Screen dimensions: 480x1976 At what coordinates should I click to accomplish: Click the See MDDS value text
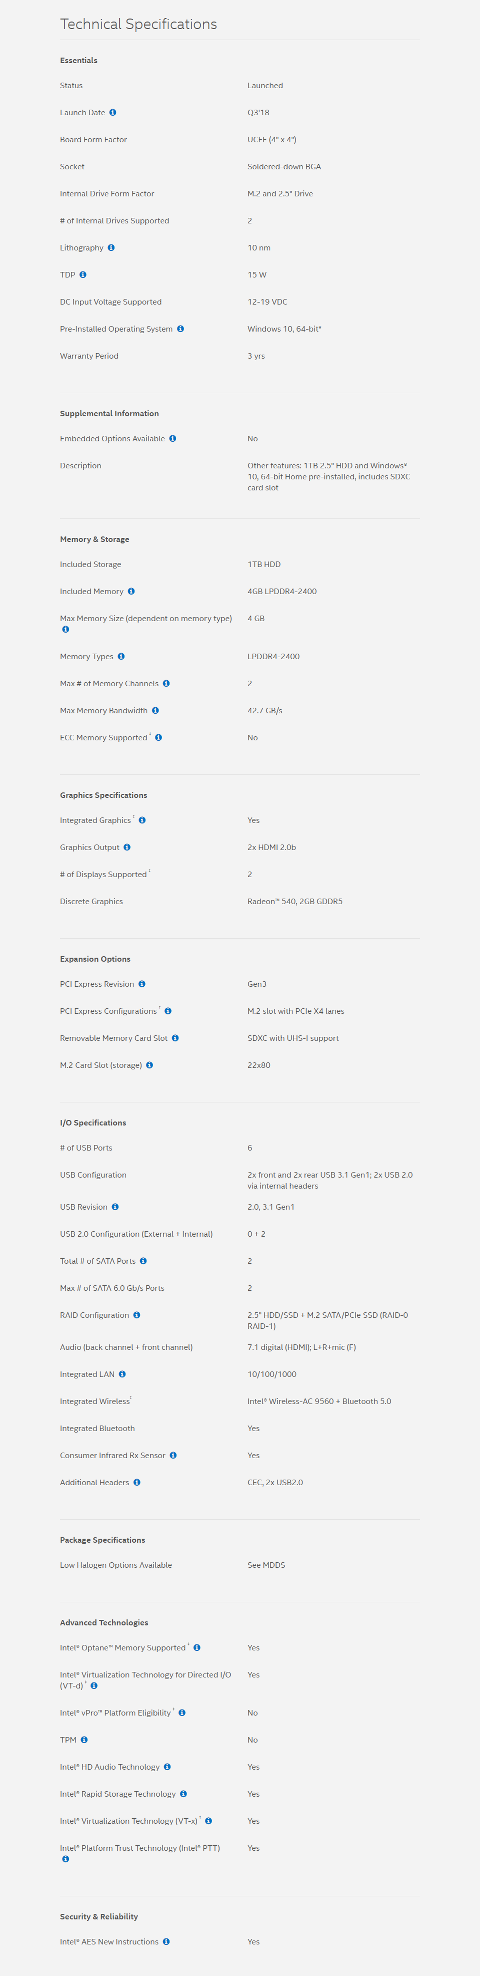[x=266, y=1565]
